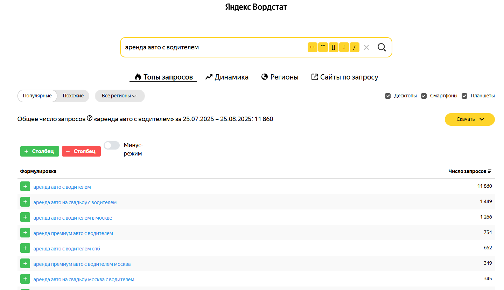Run search with the magnifying glass icon
This screenshot has width=504, height=290.
382,47
